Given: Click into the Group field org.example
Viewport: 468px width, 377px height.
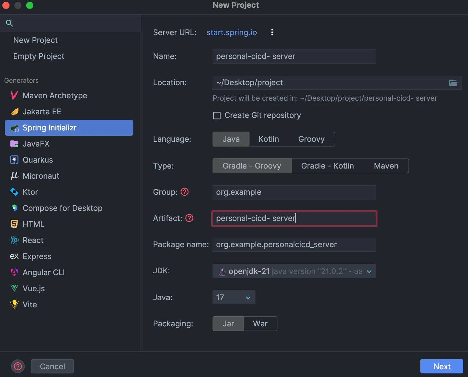Looking at the screenshot, I should pos(294,192).
